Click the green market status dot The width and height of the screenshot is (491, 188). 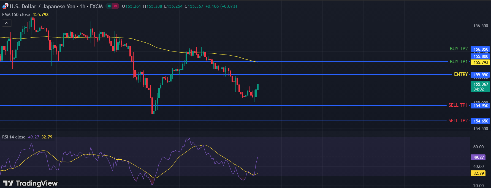109,6
